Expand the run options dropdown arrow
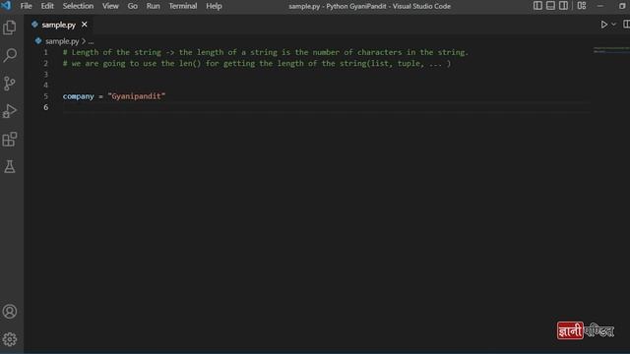This screenshot has height=354, width=630. 613,25
